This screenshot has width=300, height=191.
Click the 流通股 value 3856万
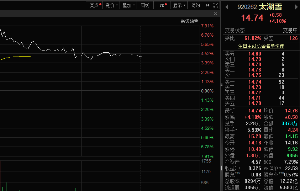[x=253, y=187]
